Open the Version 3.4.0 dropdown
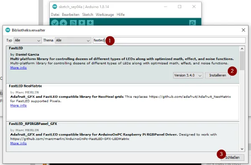251x165 pixels. click(188, 75)
